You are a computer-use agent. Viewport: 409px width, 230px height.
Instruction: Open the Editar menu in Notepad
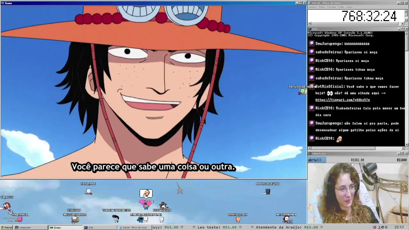pos(322,7)
